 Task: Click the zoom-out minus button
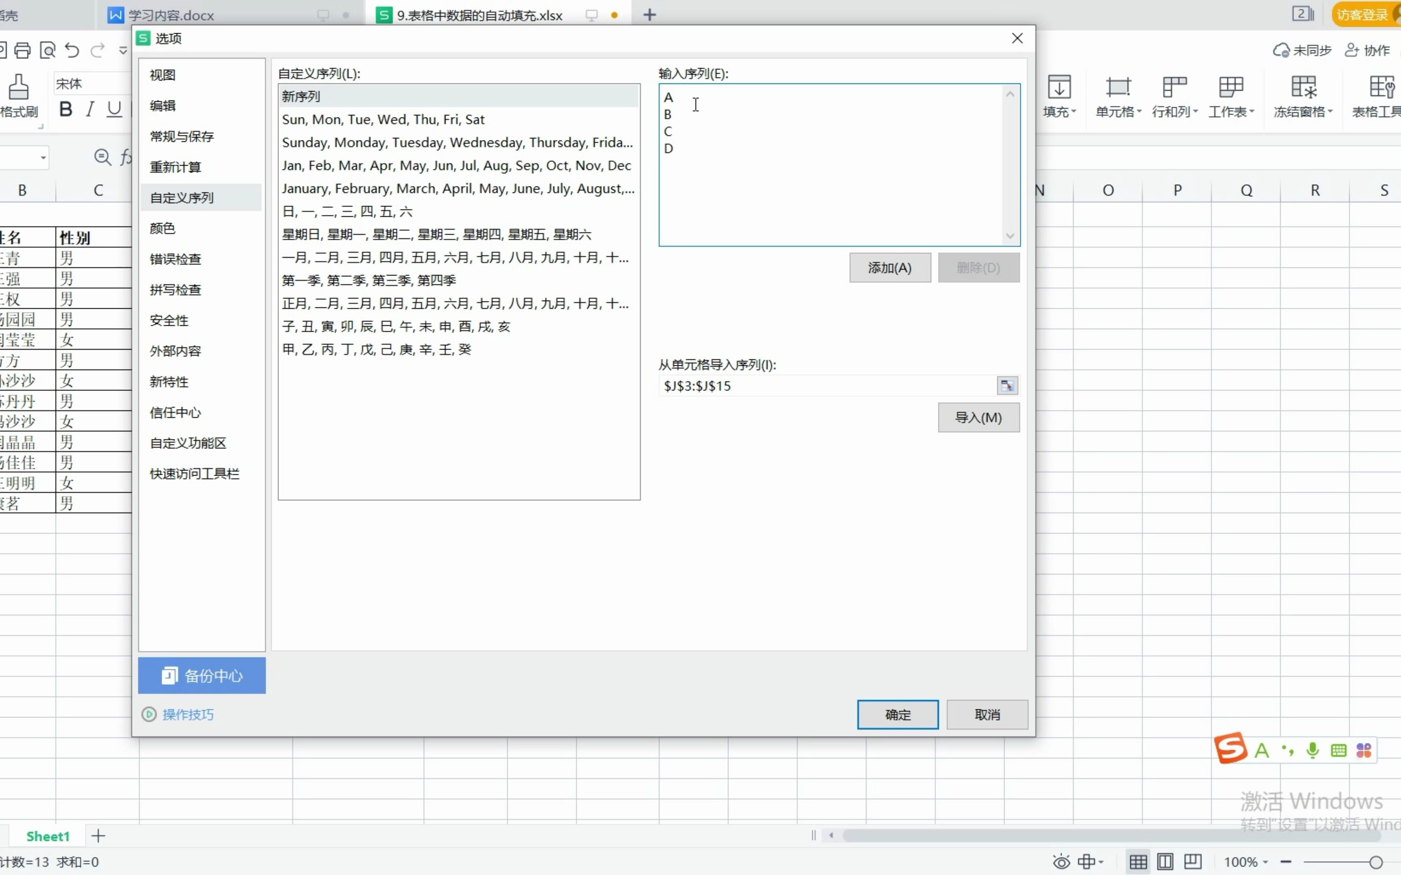coord(1286,862)
